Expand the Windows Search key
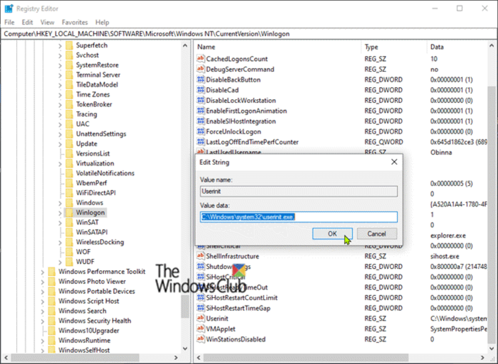Image resolution: width=498 pixels, height=364 pixels. (x=43, y=311)
